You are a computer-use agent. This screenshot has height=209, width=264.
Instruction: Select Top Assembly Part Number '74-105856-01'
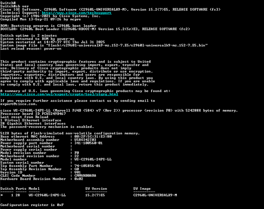[88, 166]
